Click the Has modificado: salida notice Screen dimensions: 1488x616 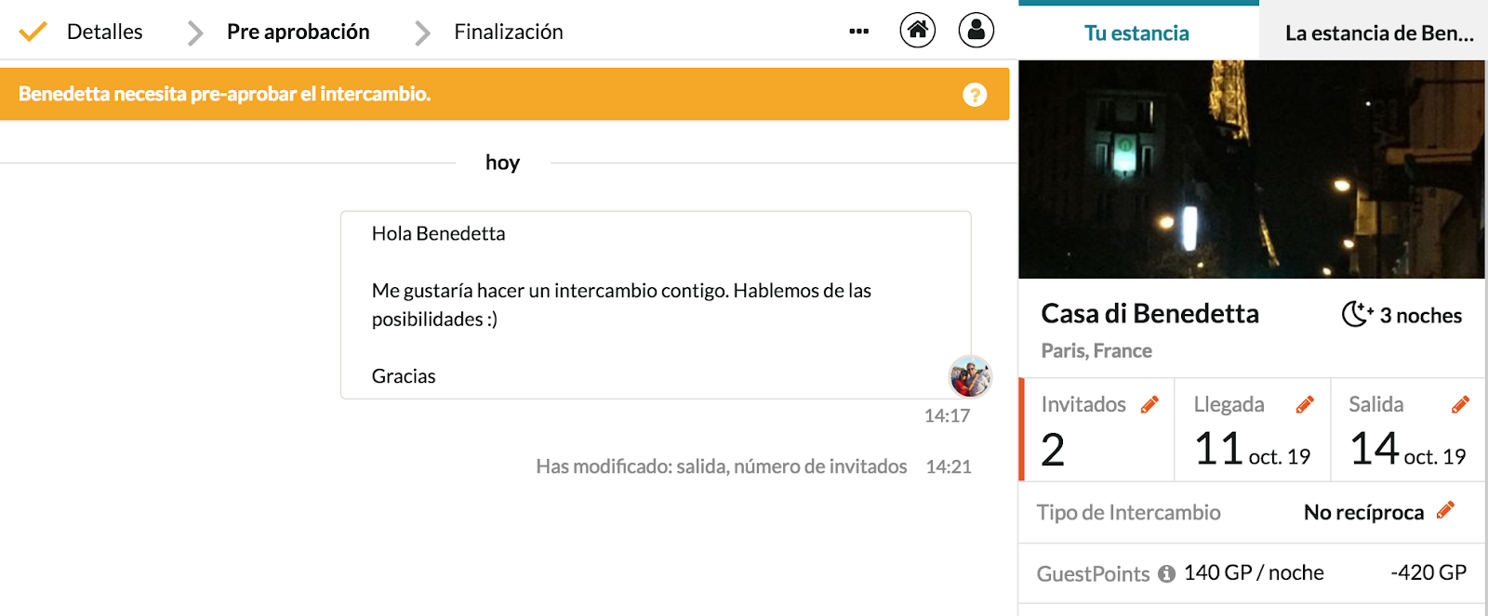(x=721, y=466)
